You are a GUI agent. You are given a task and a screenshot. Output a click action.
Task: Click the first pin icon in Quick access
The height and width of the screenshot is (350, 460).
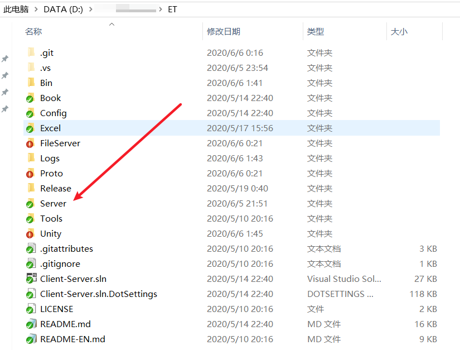(4, 59)
